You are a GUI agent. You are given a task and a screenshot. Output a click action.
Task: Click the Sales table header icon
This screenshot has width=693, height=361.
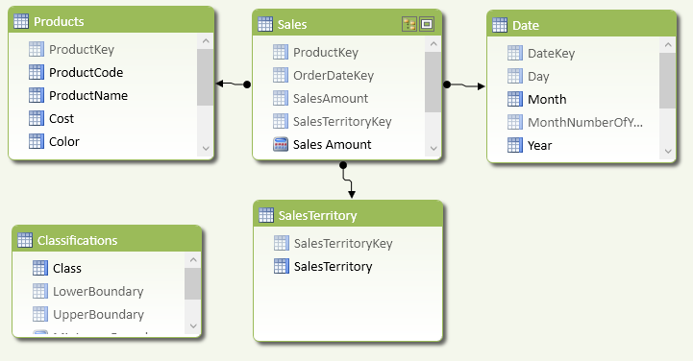pyautogui.click(x=265, y=24)
